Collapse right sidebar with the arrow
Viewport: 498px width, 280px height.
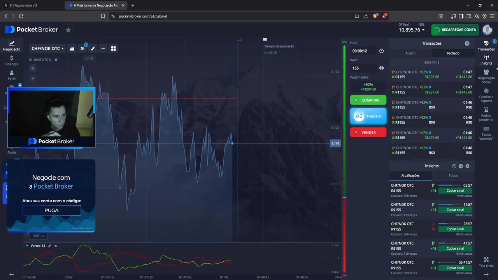pos(486,274)
